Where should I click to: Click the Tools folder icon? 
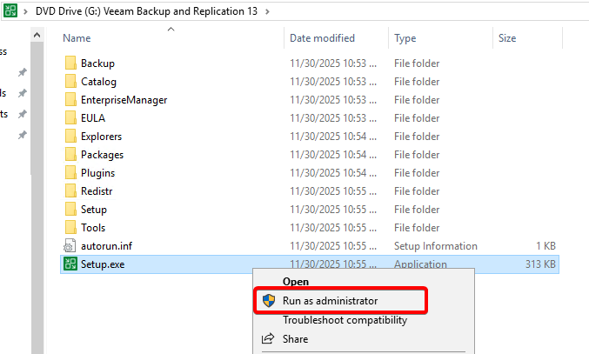click(71, 228)
